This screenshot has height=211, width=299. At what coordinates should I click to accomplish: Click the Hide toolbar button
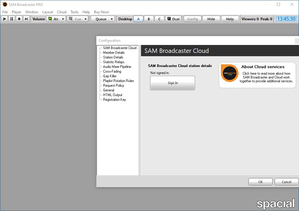pyautogui.click(x=211, y=19)
